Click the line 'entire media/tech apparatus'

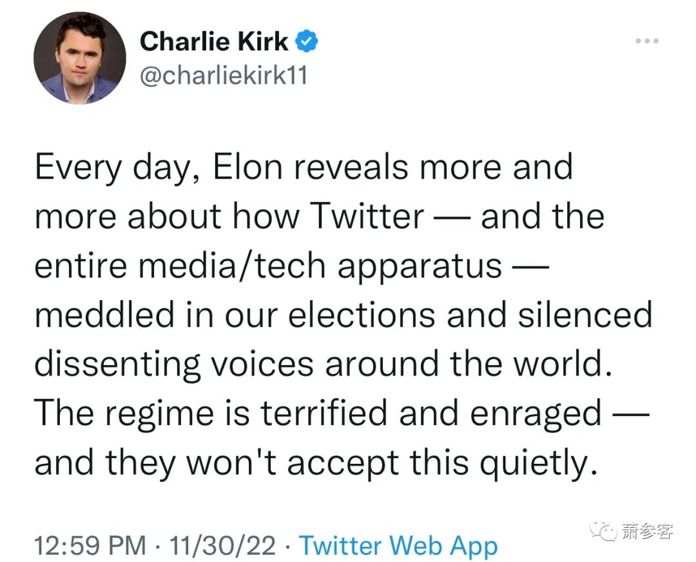(292, 266)
